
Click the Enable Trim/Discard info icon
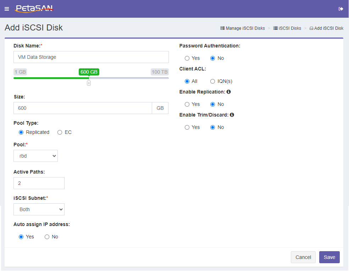tap(232, 115)
